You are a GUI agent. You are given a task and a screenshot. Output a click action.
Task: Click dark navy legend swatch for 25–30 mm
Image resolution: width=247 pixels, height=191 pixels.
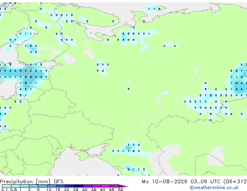click(x=78, y=186)
